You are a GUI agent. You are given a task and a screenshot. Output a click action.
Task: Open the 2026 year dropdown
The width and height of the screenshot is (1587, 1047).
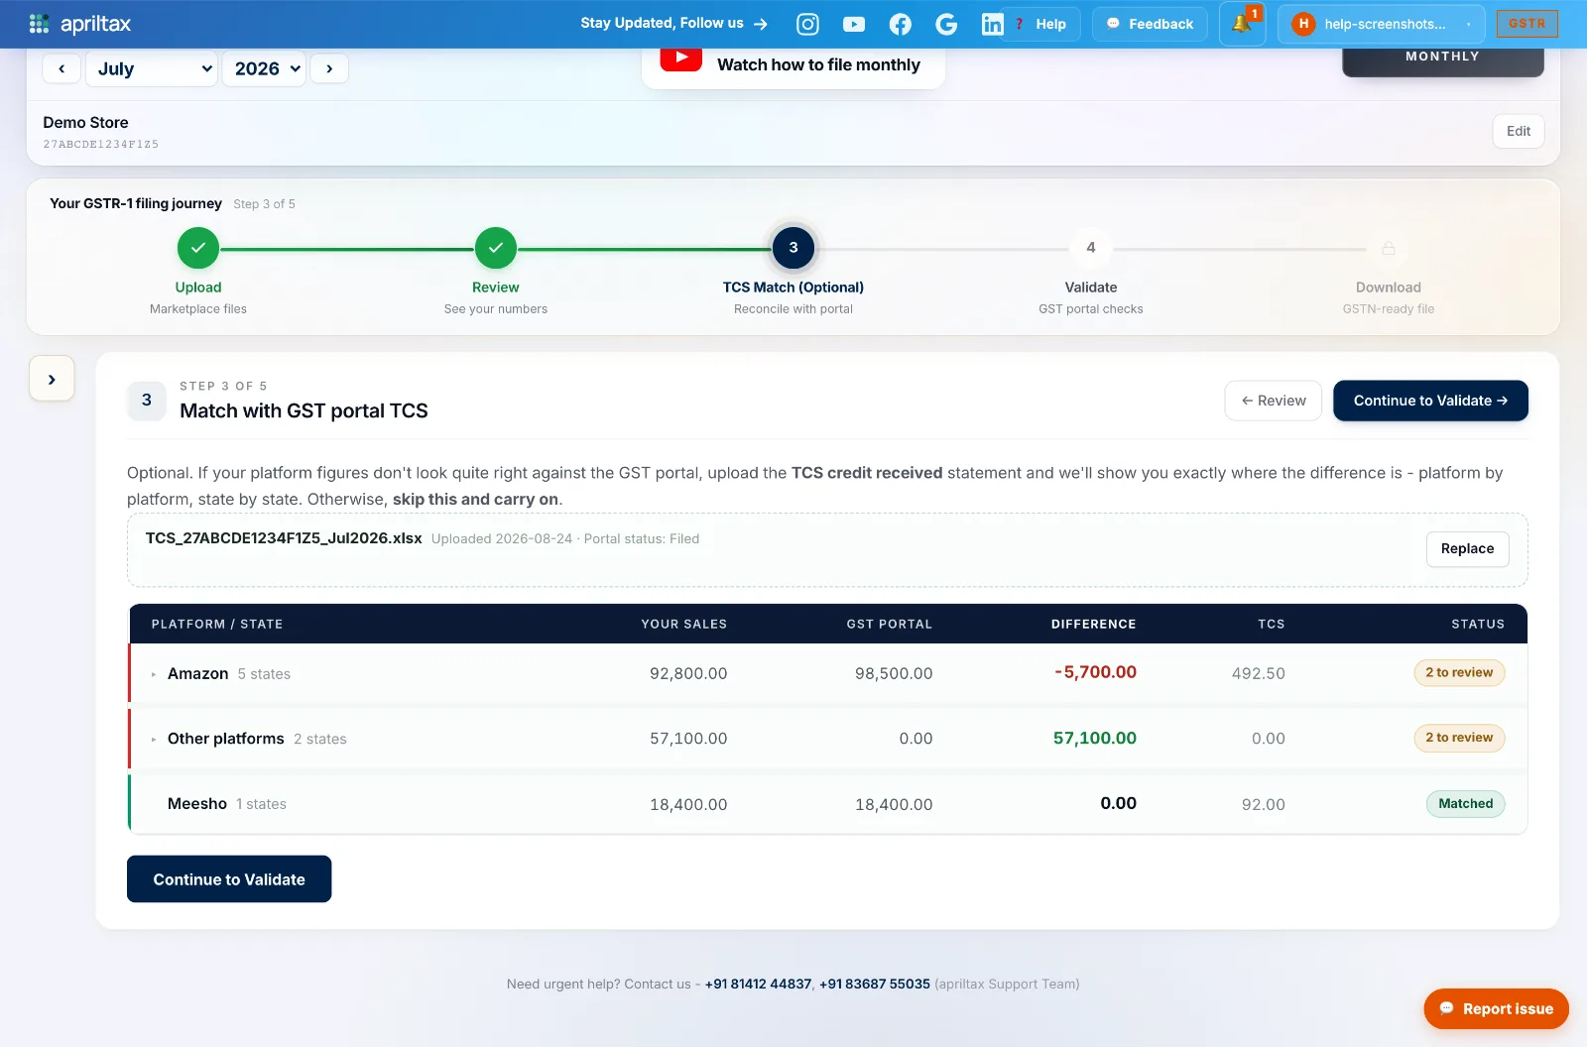[264, 68]
